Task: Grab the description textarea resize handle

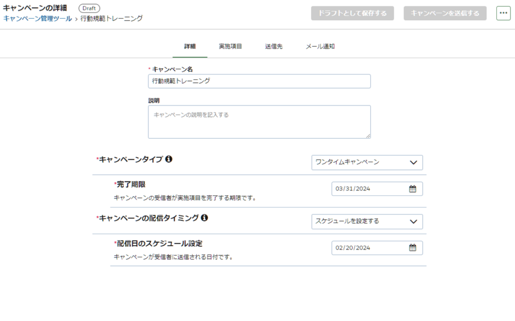Action: [x=368, y=136]
